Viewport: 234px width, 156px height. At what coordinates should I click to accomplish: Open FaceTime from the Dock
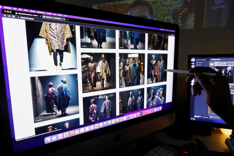point(109,122)
